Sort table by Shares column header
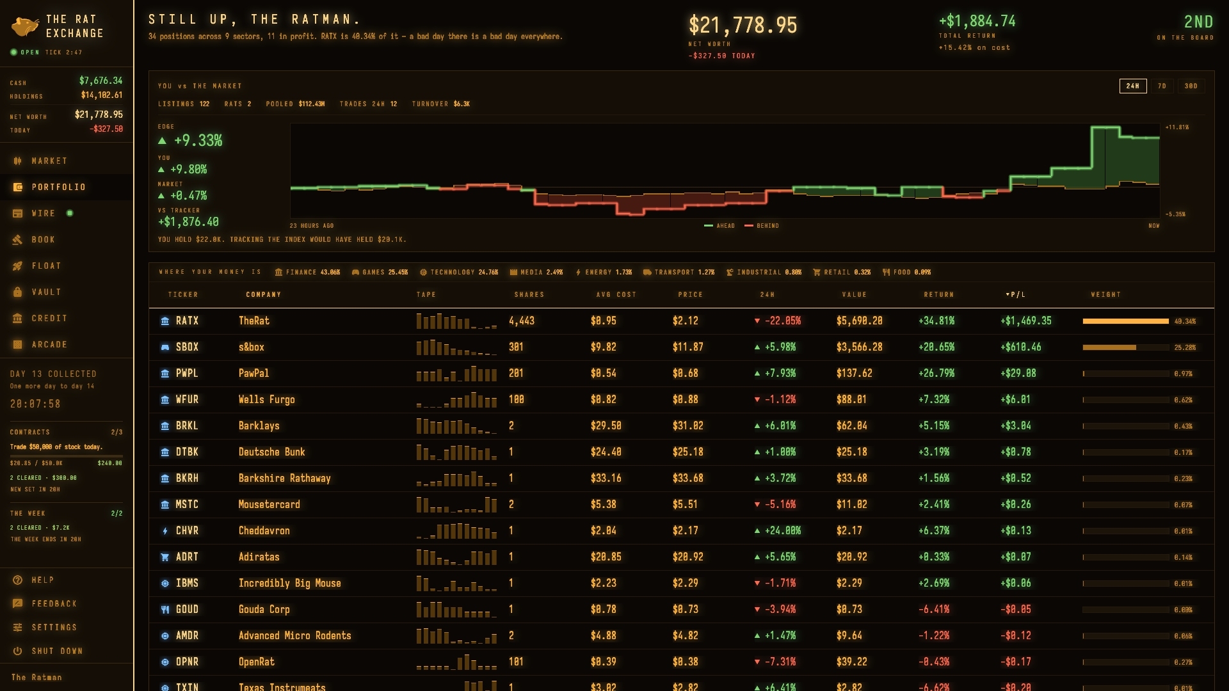 (x=529, y=294)
